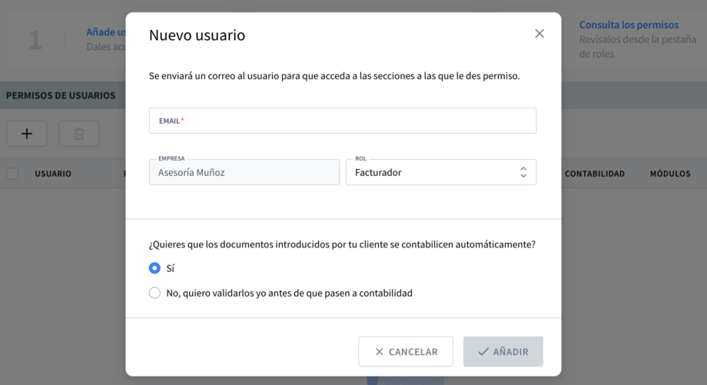Click the up-down arrows in Rol field
Image resolution: width=707 pixels, height=385 pixels.
pos(523,172)
